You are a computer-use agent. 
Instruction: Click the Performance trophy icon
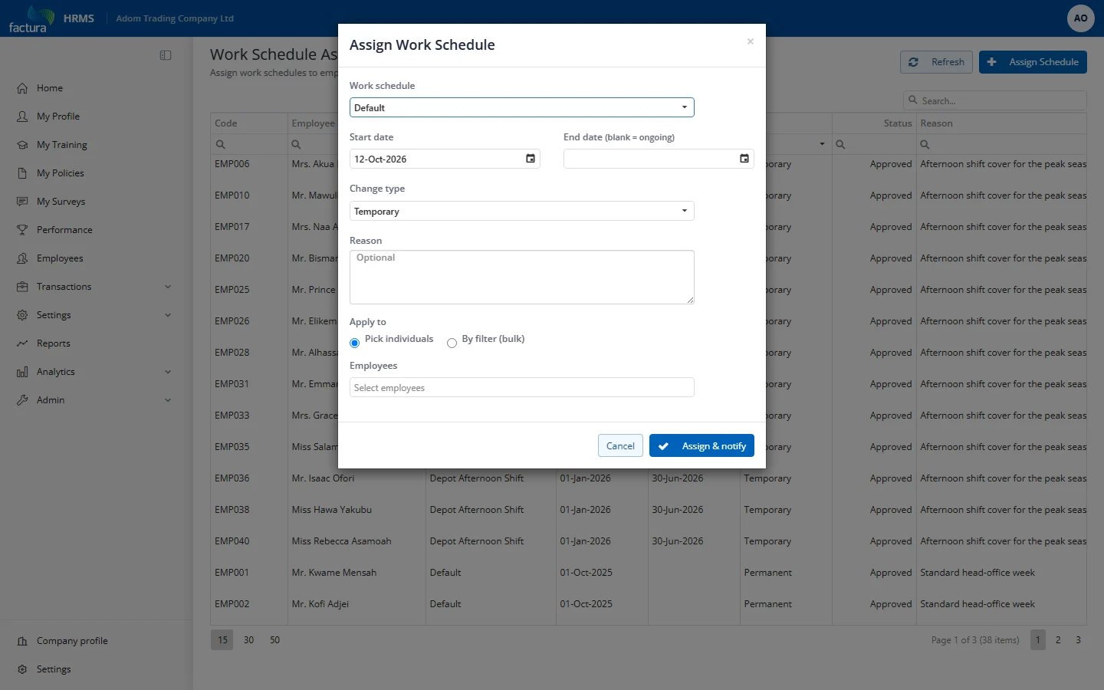(x=22, y=230)
